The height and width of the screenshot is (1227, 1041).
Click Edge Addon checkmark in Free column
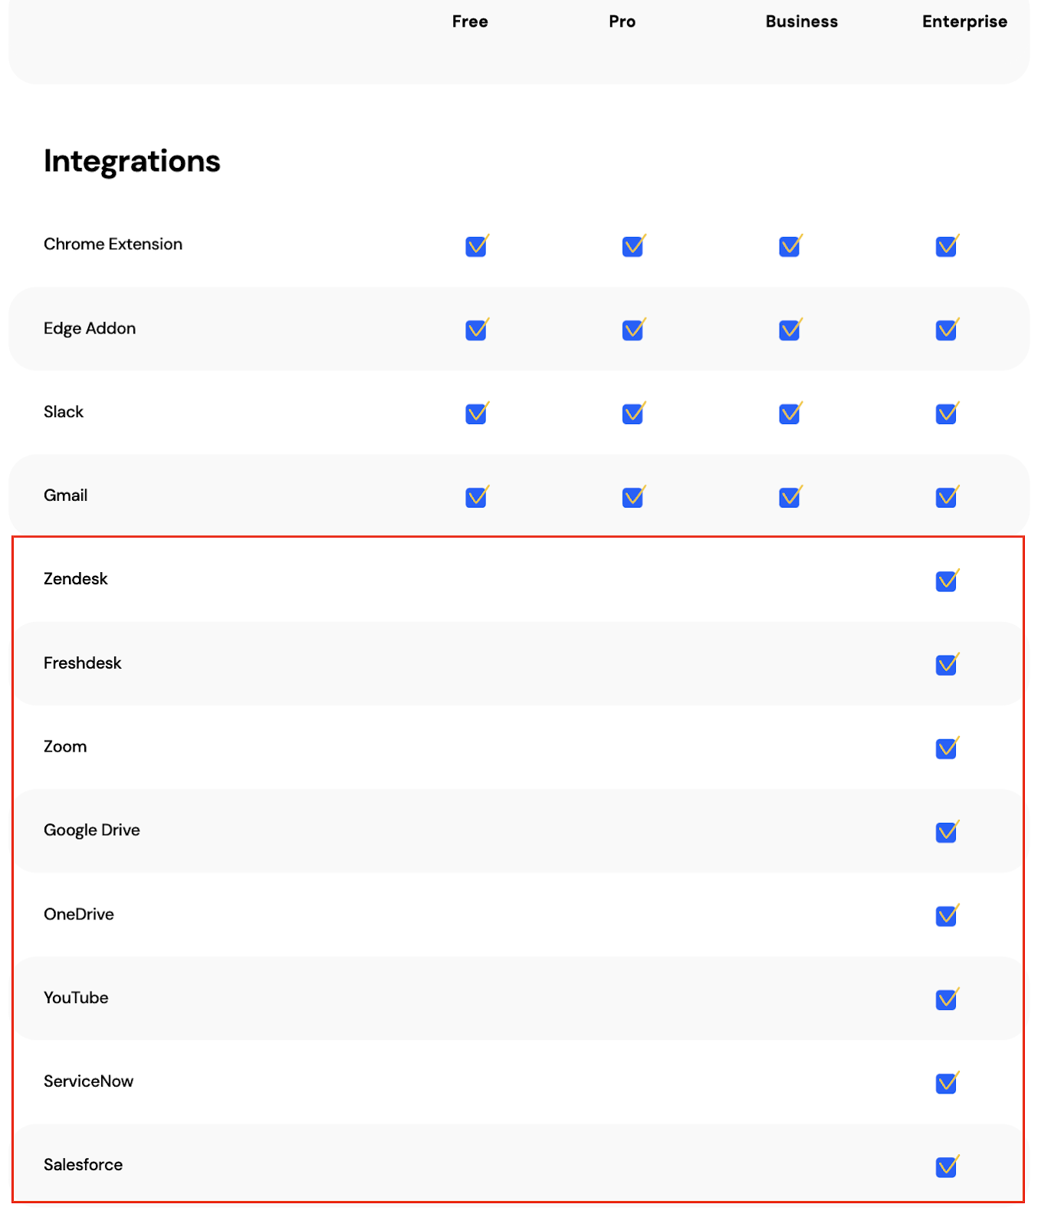[x=477, y=329]
